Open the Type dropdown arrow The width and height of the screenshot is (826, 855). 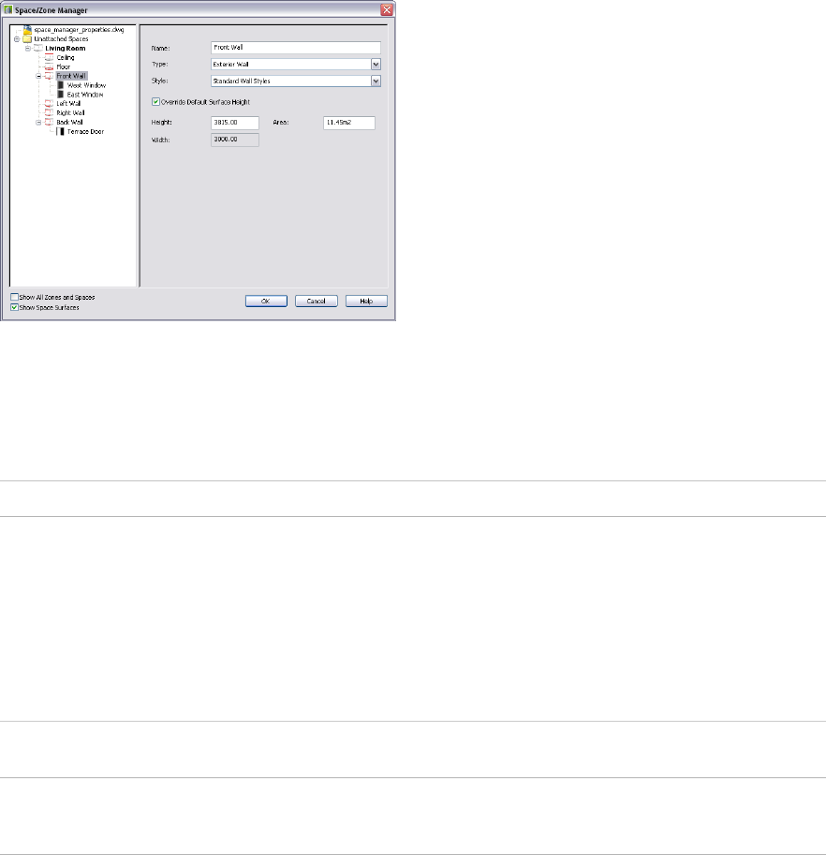point(376,65)
